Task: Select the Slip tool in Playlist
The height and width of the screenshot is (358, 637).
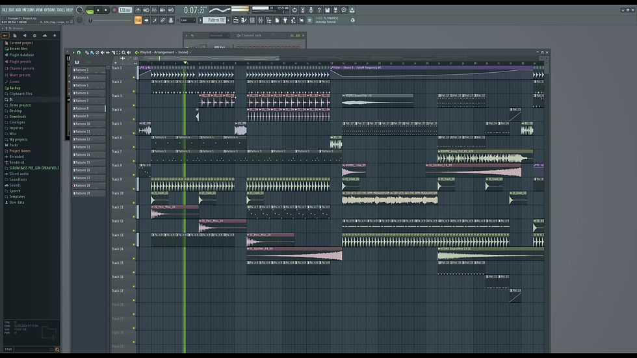Action: click(x=108, y=53)
